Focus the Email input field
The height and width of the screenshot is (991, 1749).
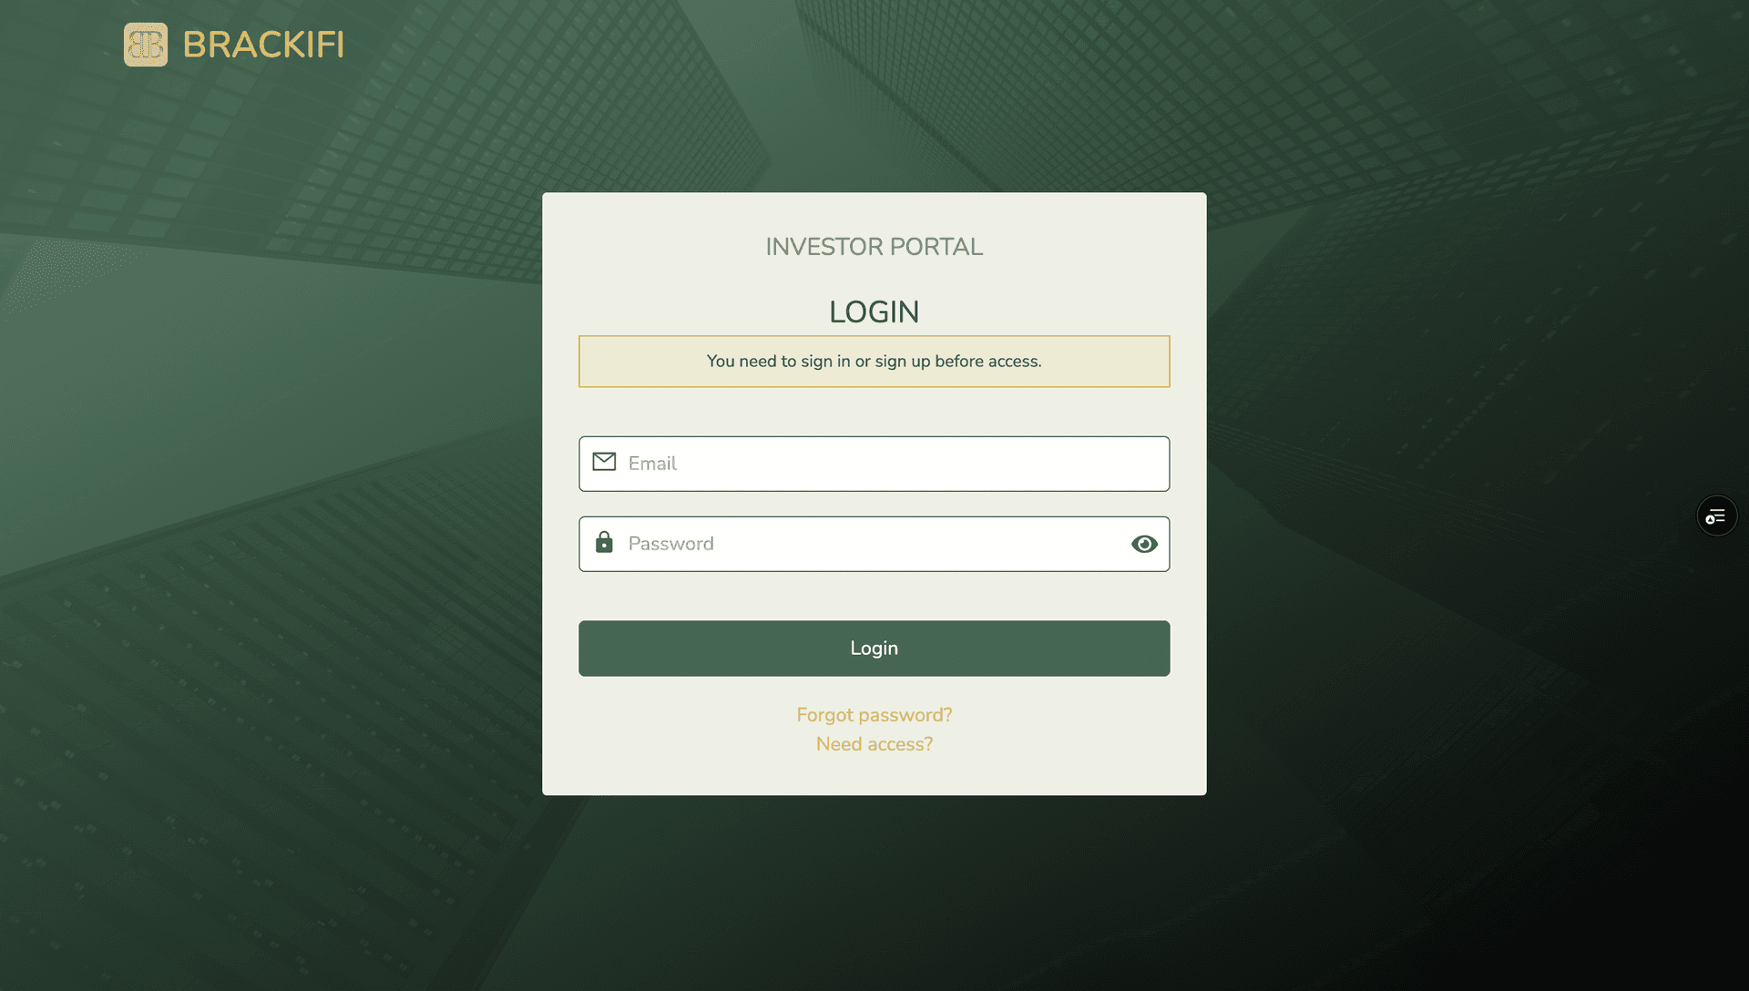coord(874,464)
